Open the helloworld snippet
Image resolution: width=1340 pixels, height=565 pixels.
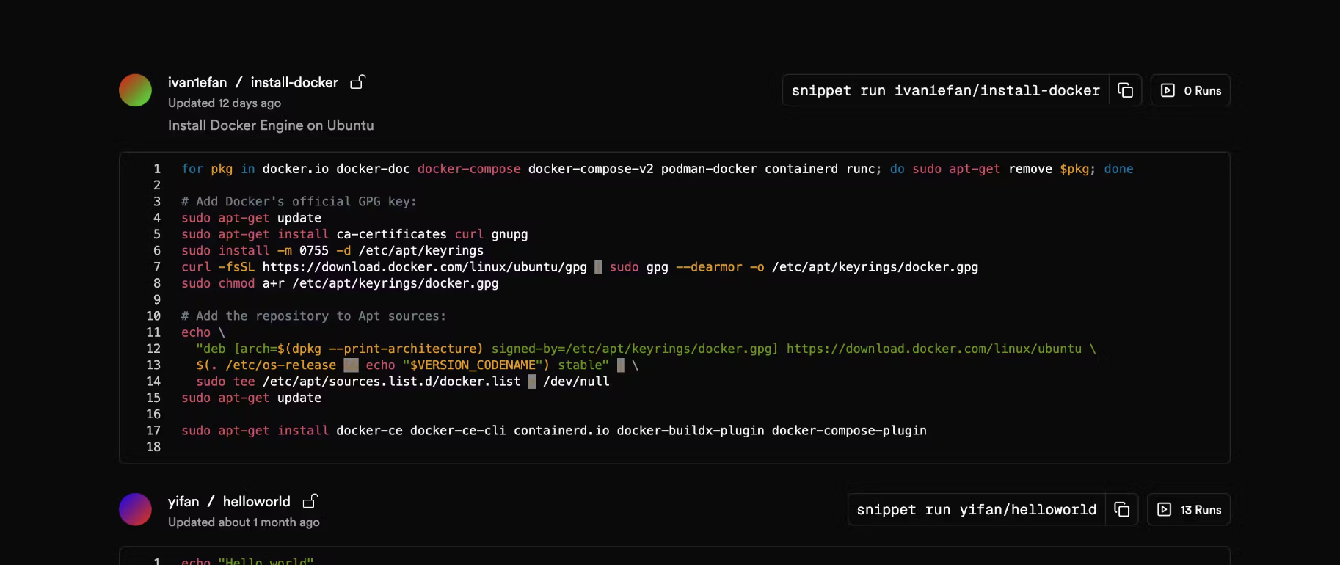pos(257,501)
